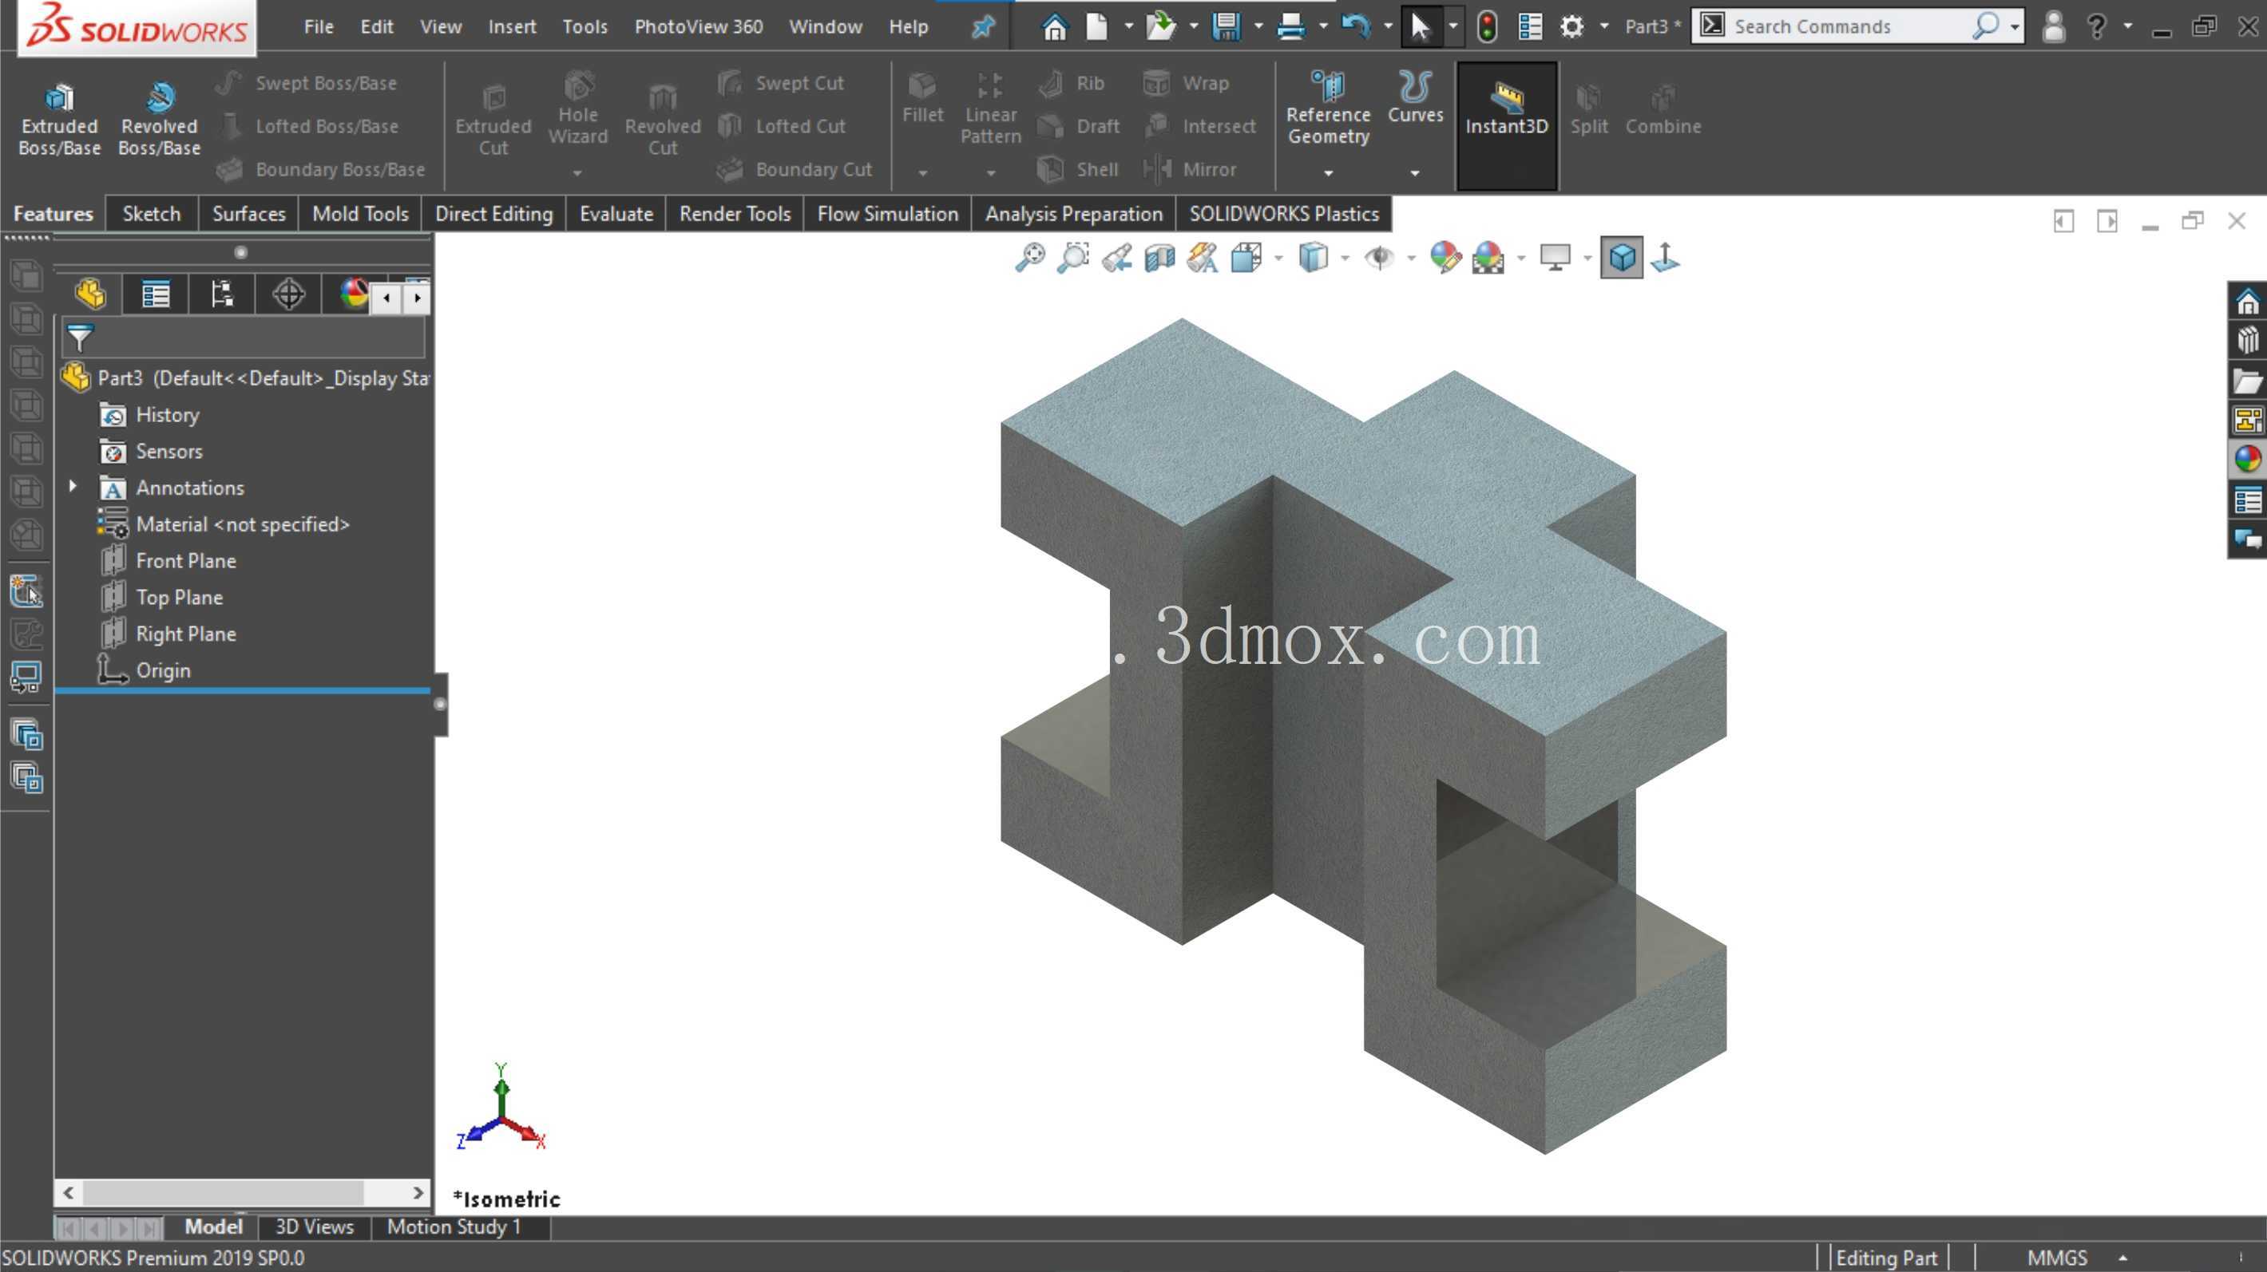
Task: Click the Section View icon
Action: tap(1160, 258)
